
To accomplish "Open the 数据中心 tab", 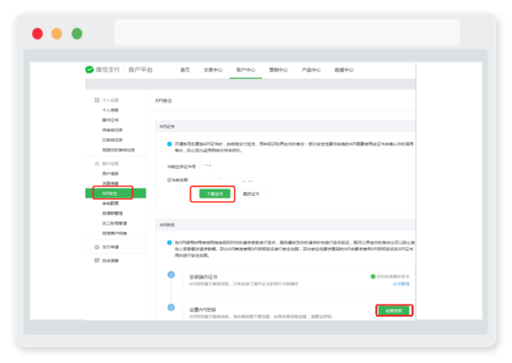I will click(x=344, y=69).
